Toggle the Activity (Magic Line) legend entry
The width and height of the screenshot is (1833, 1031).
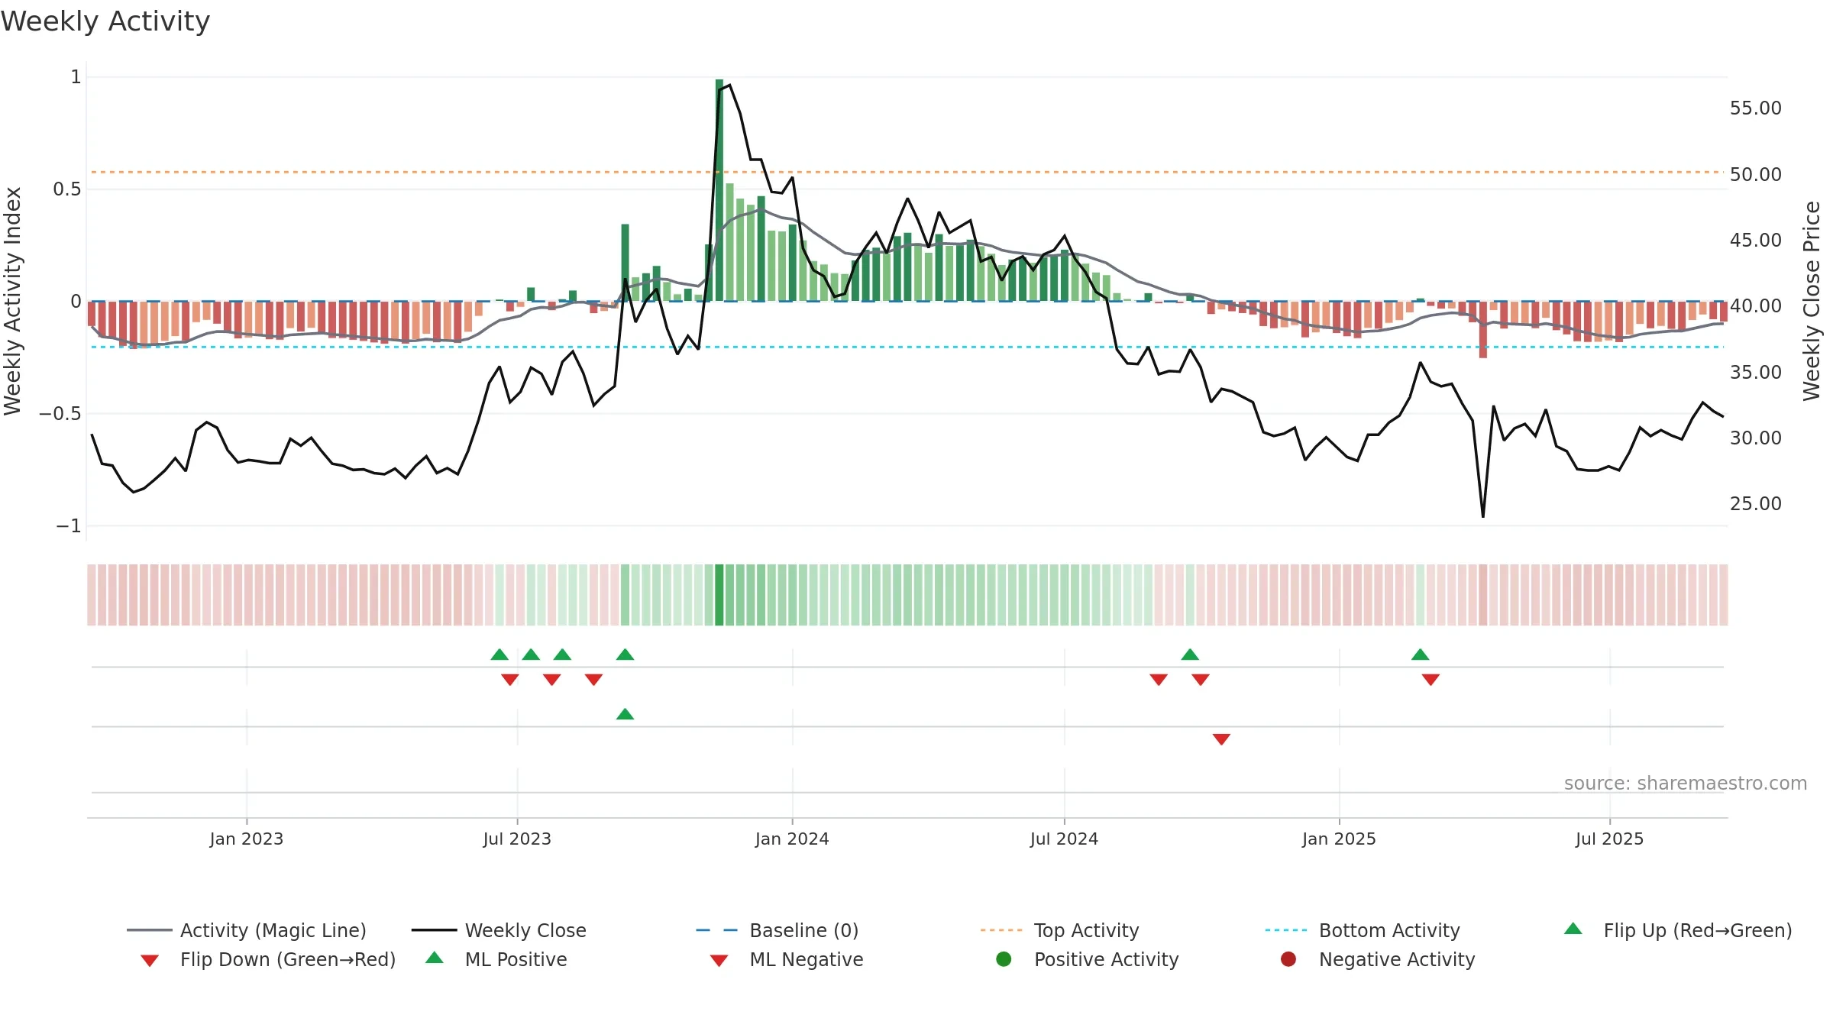click(x=247, y=930)
